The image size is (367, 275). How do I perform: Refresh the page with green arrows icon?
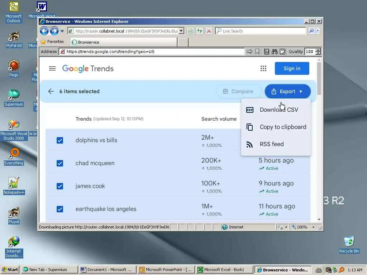click(x=200, y=31)
